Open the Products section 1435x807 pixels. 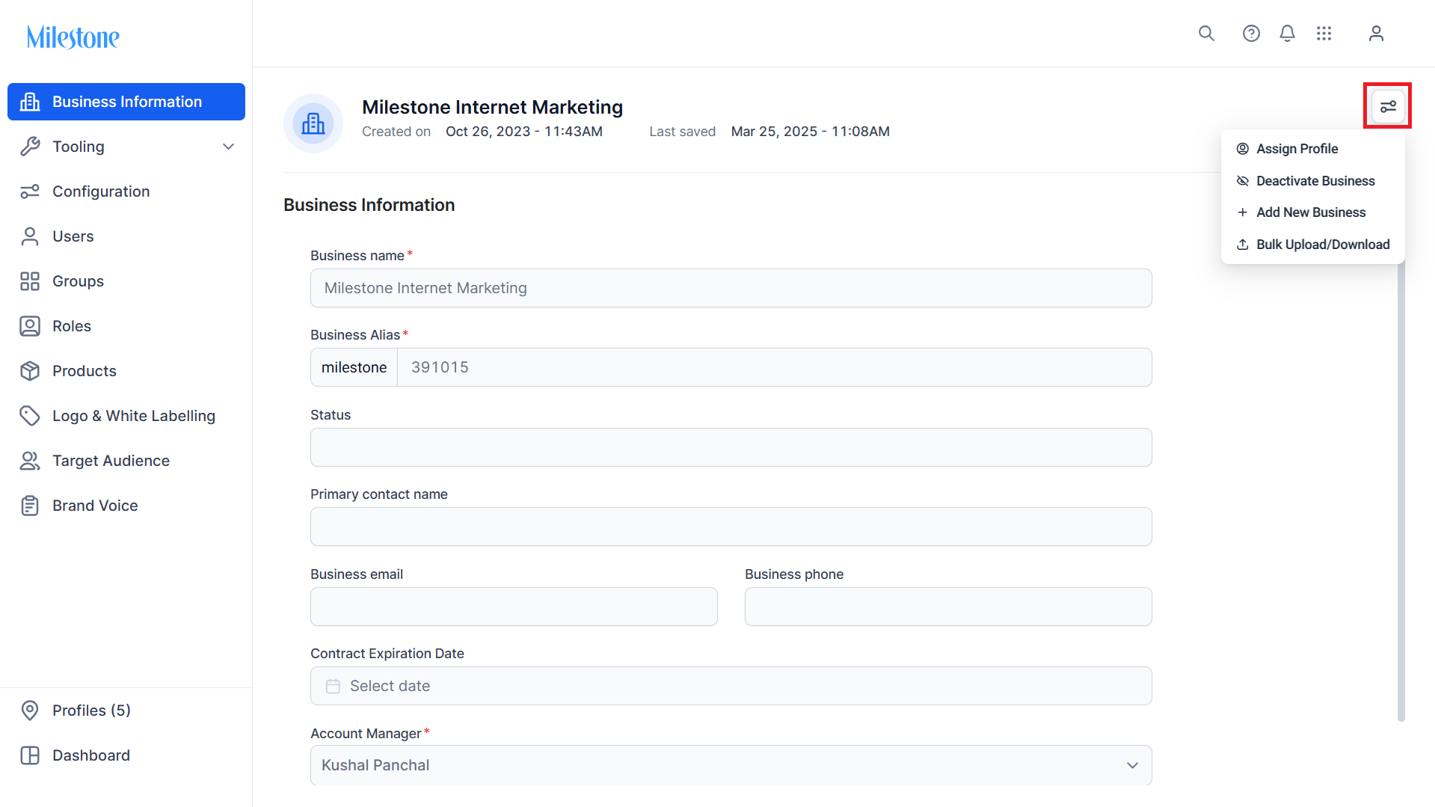point(126,371)
